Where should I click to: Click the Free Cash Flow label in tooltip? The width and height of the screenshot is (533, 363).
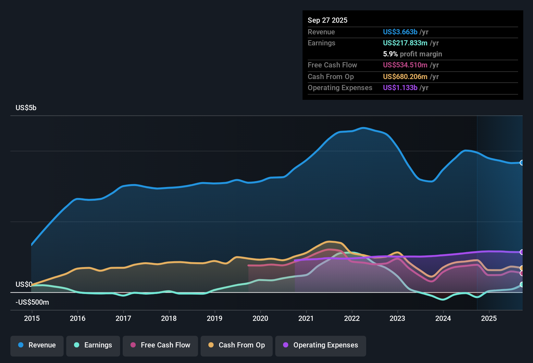point(332,65)
